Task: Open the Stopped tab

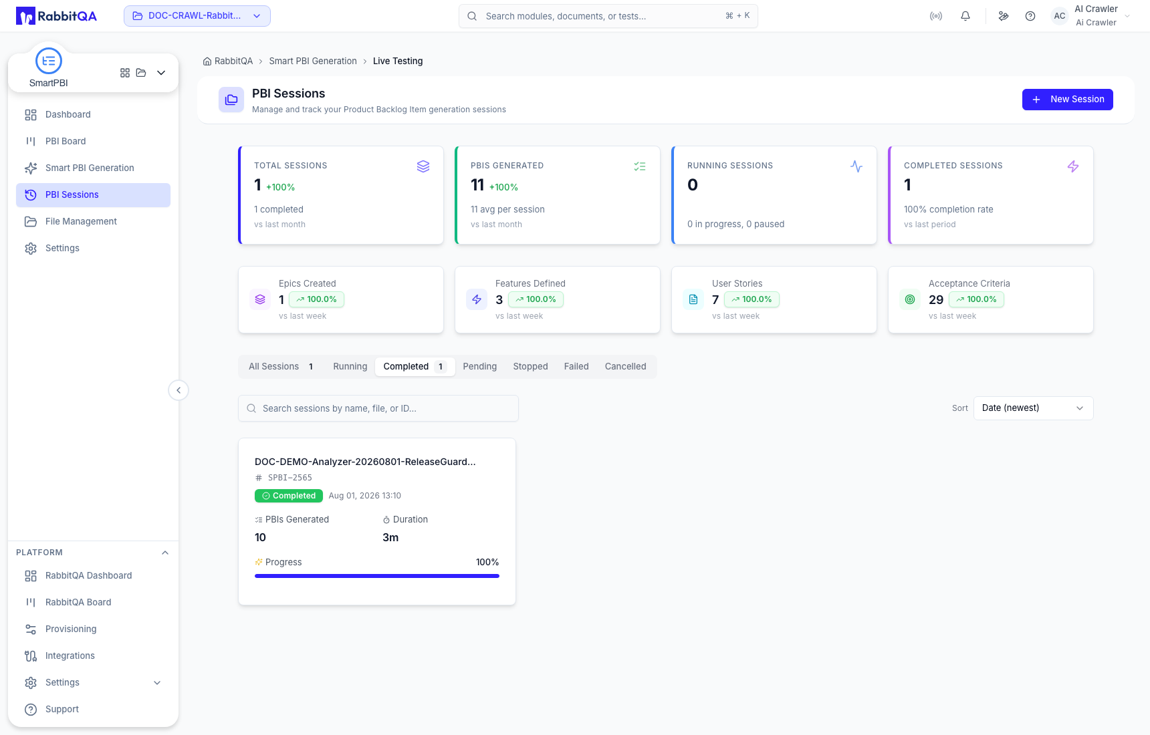Action: (531, 367)
